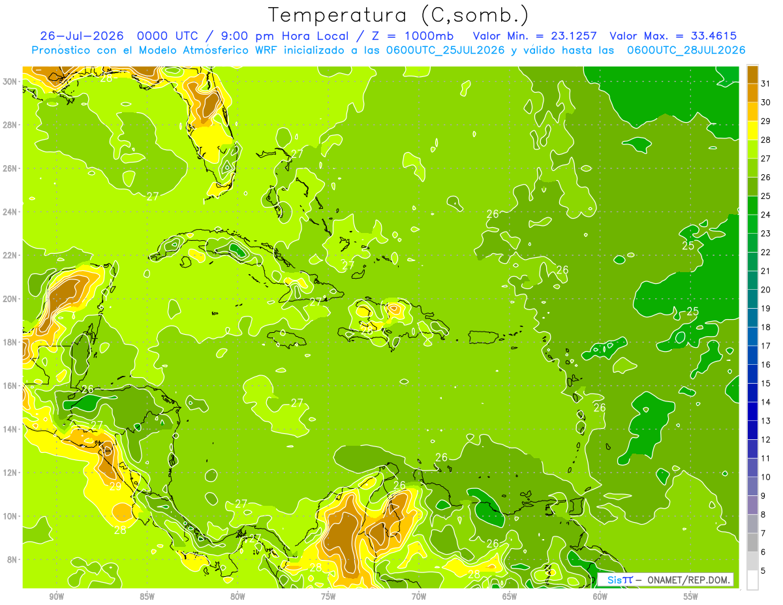Click the '12N' latitude axis label
This screenshot has width=783, height=605.
(x=10, y=473)
